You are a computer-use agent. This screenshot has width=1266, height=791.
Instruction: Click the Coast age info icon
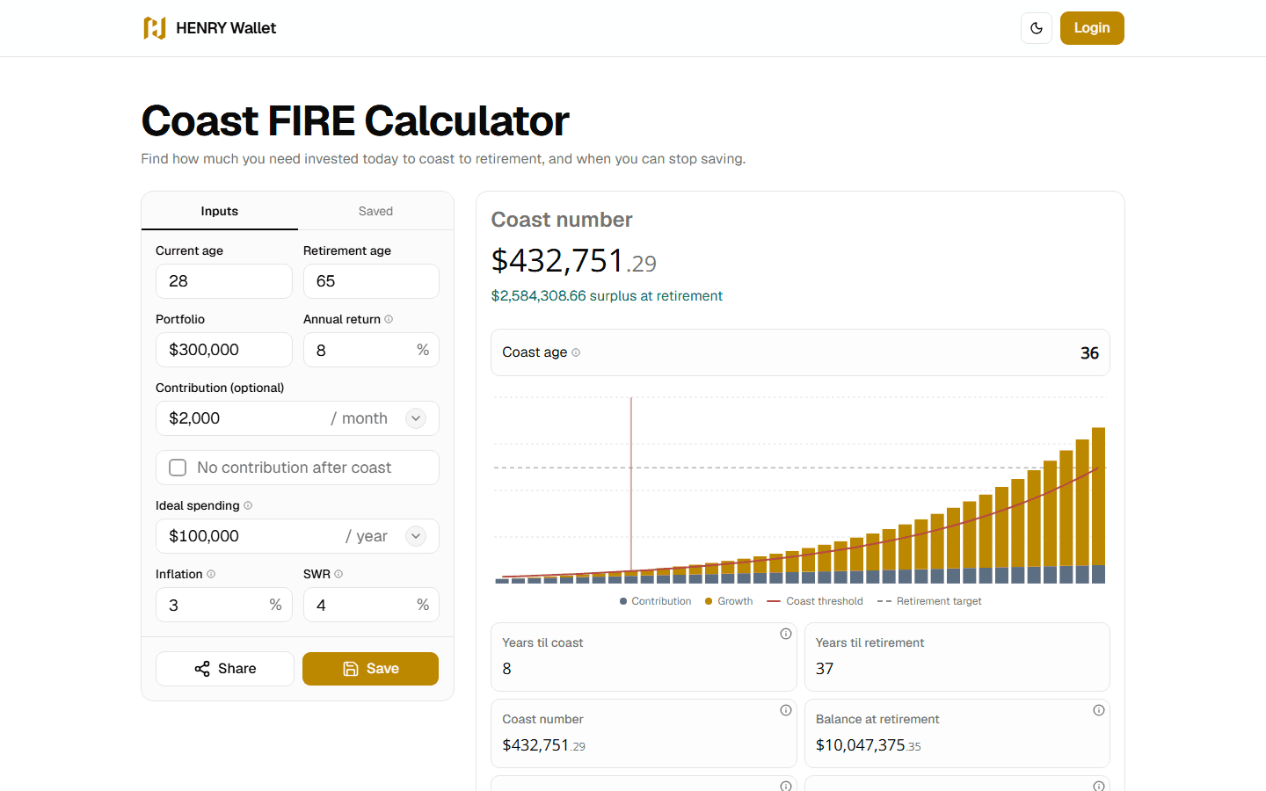tap(576, 352)
